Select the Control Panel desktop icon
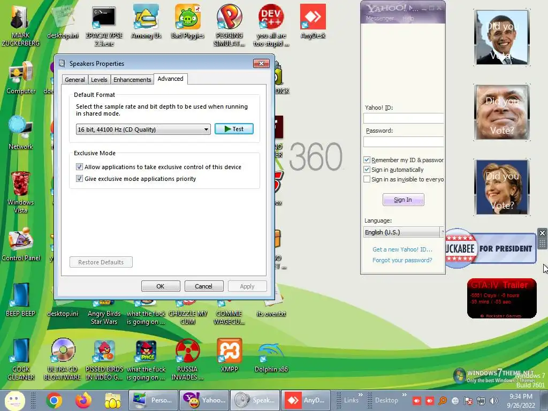The width and height of the screenshot is (548, 411). coord(21,245)
